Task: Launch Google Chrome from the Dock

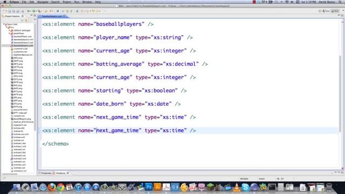Action: (61, 187)
